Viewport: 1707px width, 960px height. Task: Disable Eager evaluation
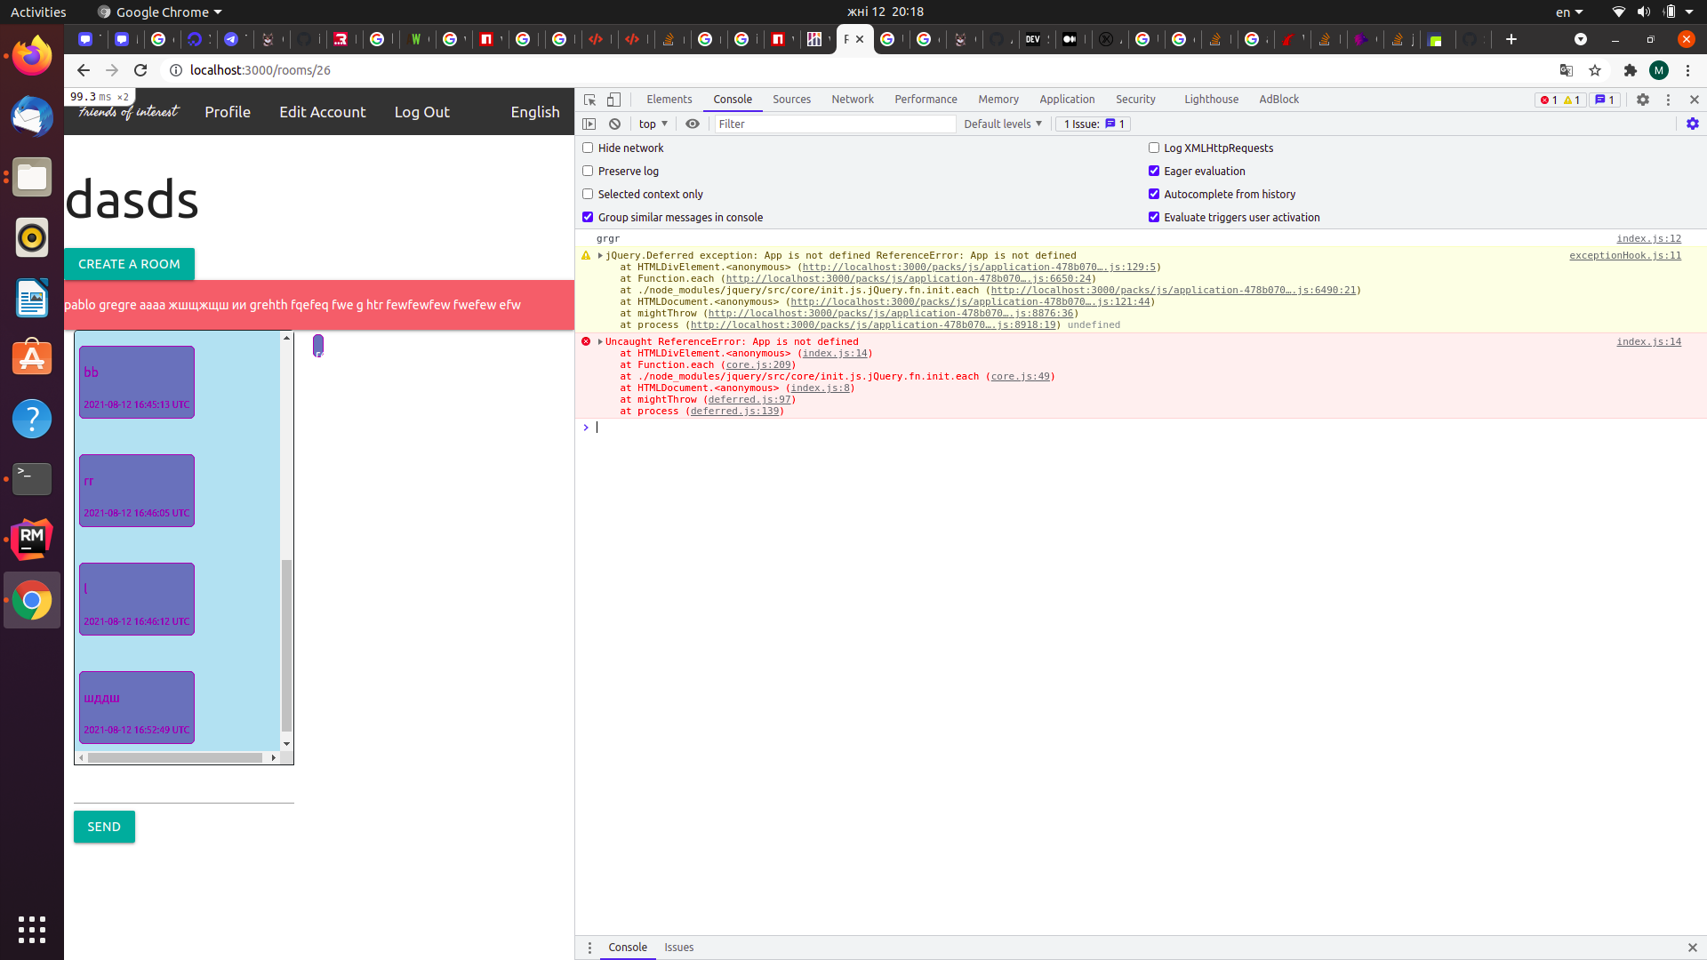(x=1153, y=171)
